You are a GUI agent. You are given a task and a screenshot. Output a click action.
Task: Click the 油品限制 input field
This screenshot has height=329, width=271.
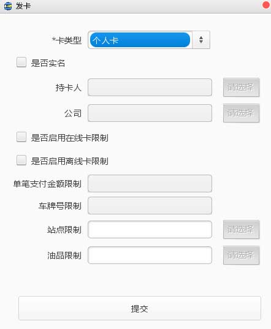click(150, 255)
